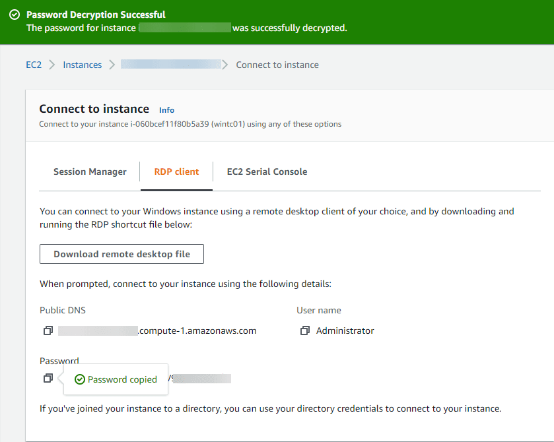The height and width of the screenshot is (442, 554).
Task: Click the chevron before Connect to instance
Action: pos(226,65)
